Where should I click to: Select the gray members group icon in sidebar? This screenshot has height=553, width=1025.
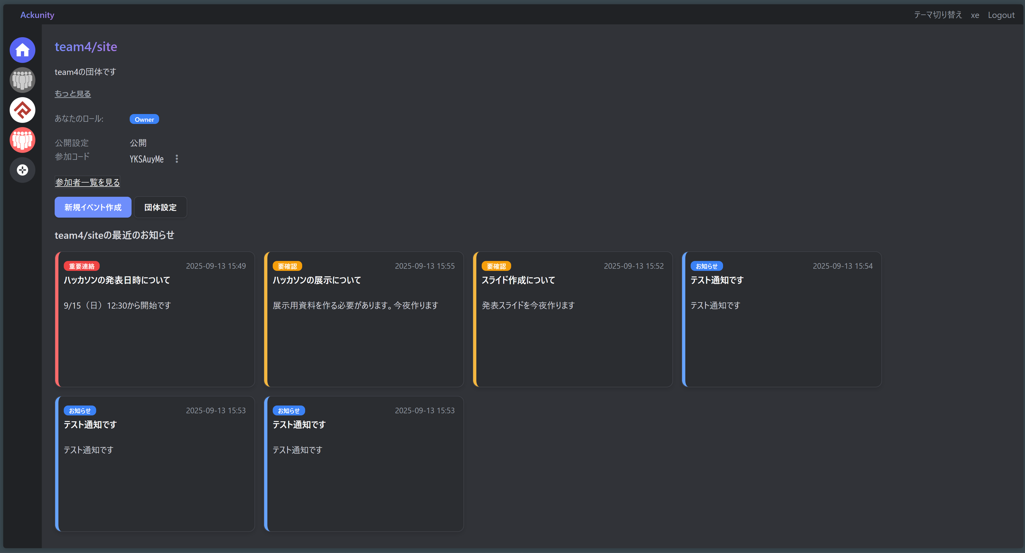(x=22, y=80)
